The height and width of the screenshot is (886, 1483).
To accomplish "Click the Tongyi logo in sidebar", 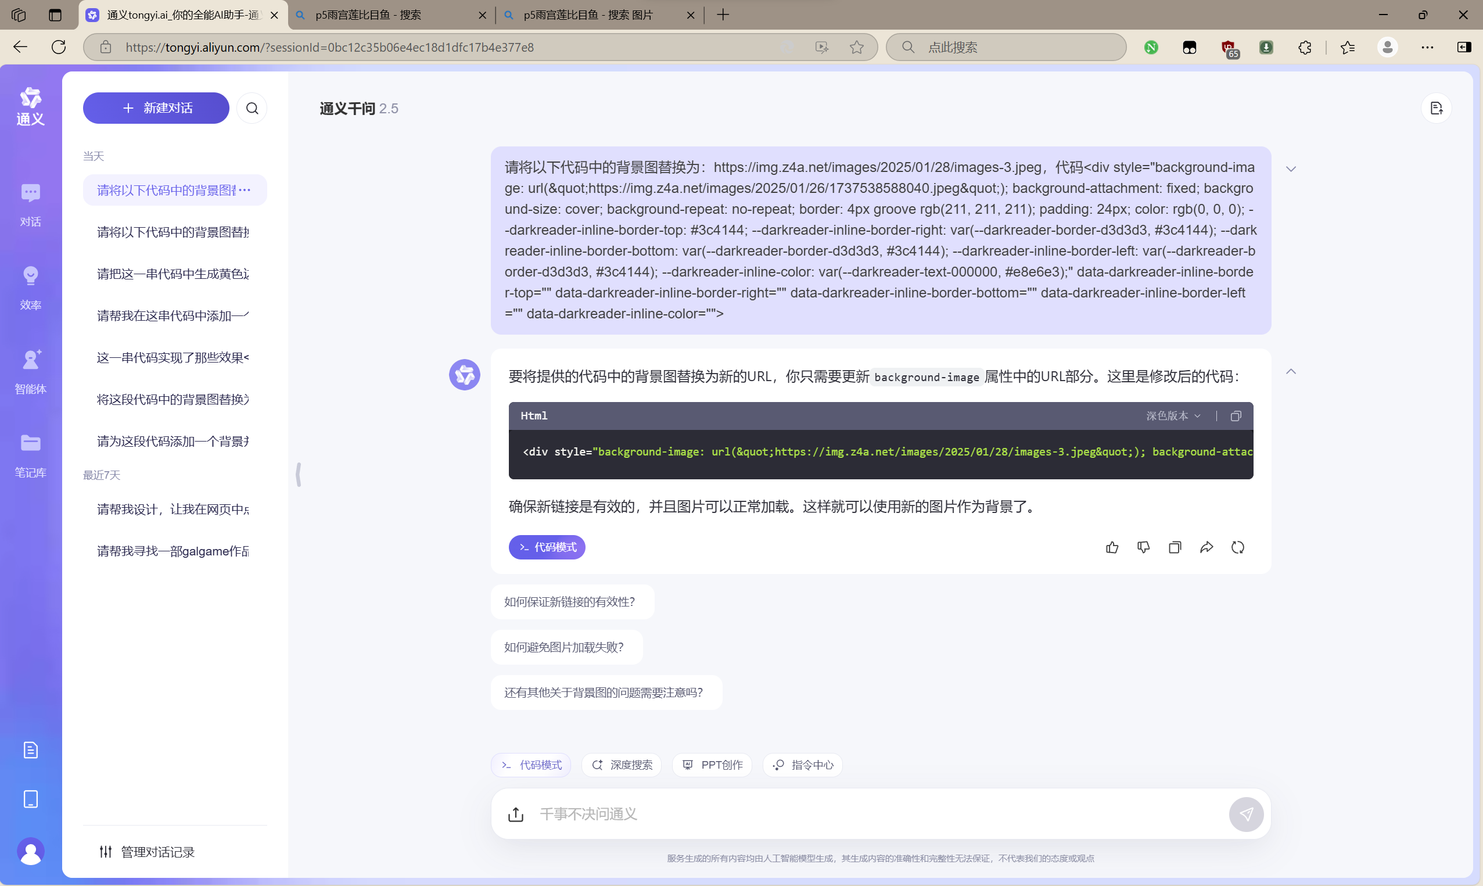I will [x=30, y=106].
